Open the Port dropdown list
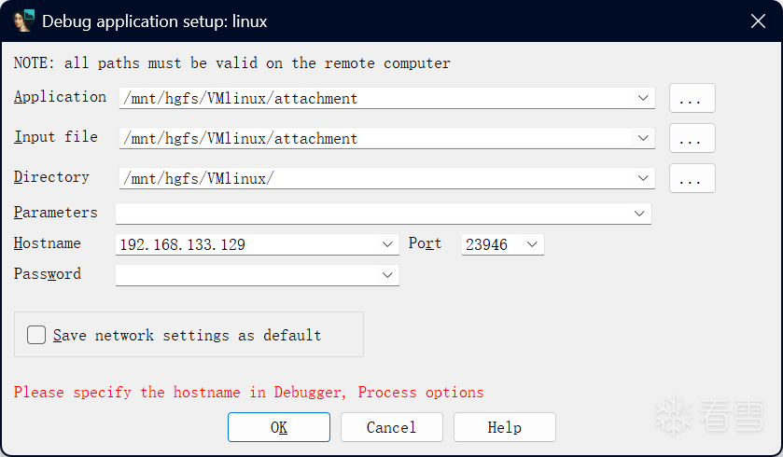The height and width of the screenshot is (457, 783). [x=532, y=244]
